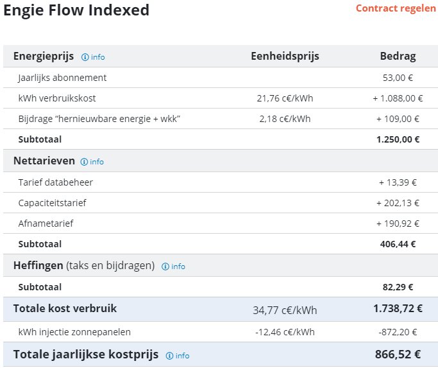Select the + 202,13 € amount
This screenshot has width=438, height=368.
pyautogui.click(x=398, y=203)
